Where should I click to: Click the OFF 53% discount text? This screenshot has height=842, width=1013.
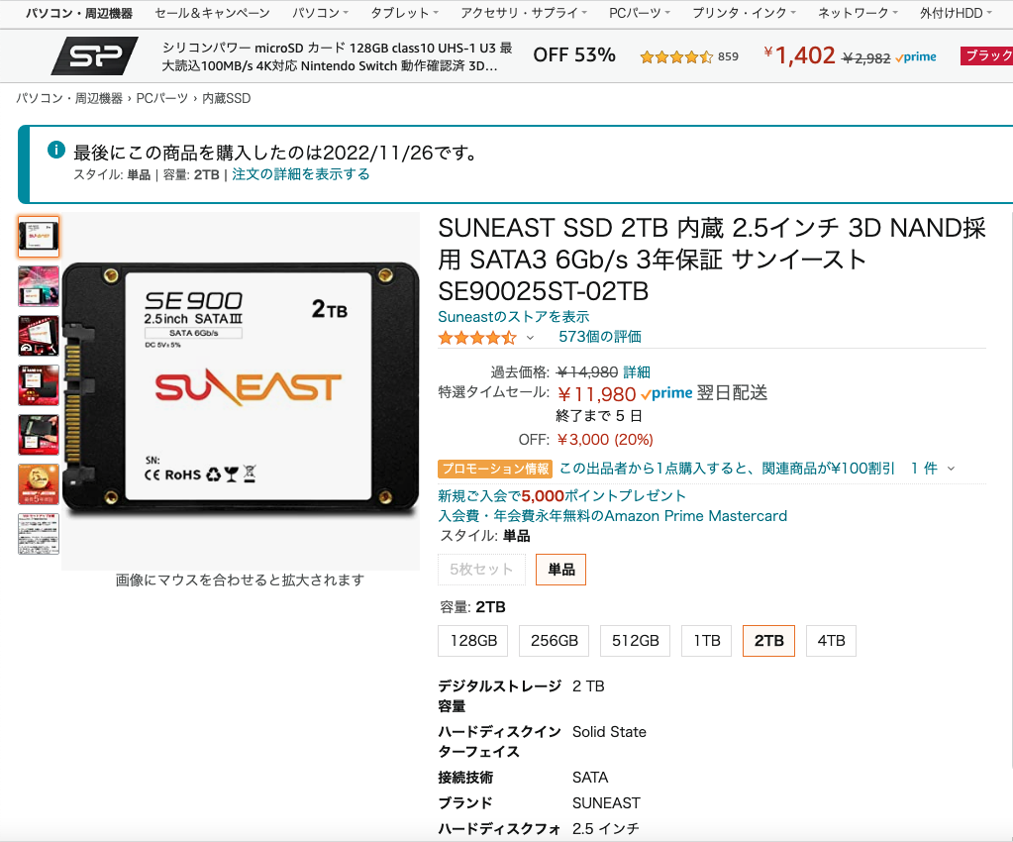573,55
